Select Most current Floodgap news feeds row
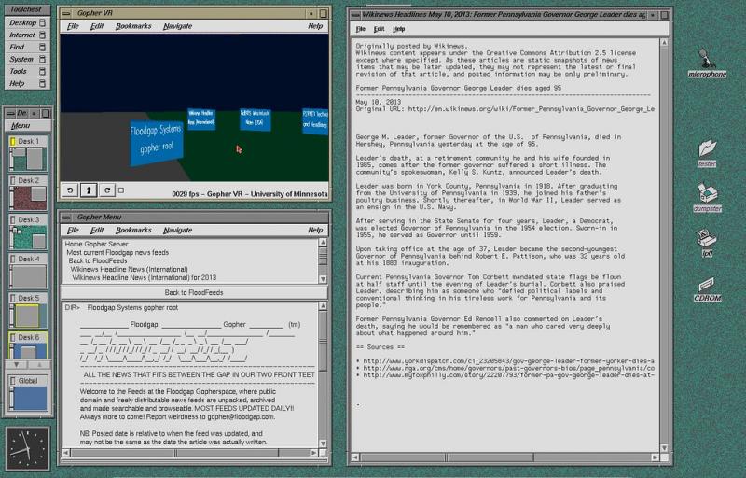 click(117, 252)
